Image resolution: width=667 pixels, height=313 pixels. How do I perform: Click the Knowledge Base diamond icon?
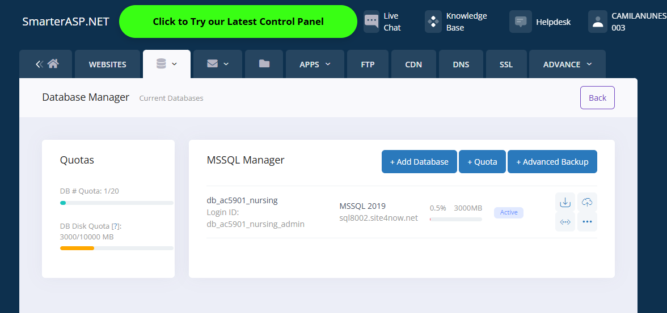click(x=433, y=22)
